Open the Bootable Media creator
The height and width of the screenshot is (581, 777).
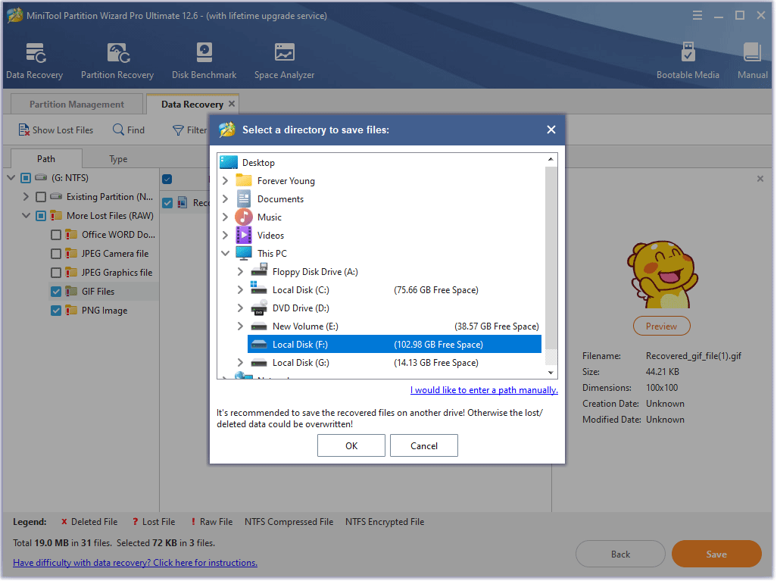click(x=688, y=59)
